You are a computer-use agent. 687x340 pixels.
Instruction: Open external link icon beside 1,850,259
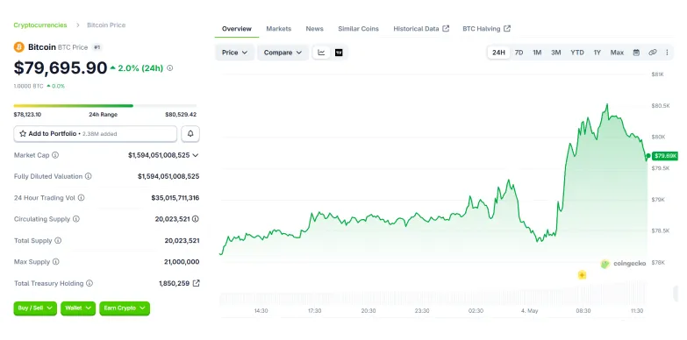[x=197, y=283]
